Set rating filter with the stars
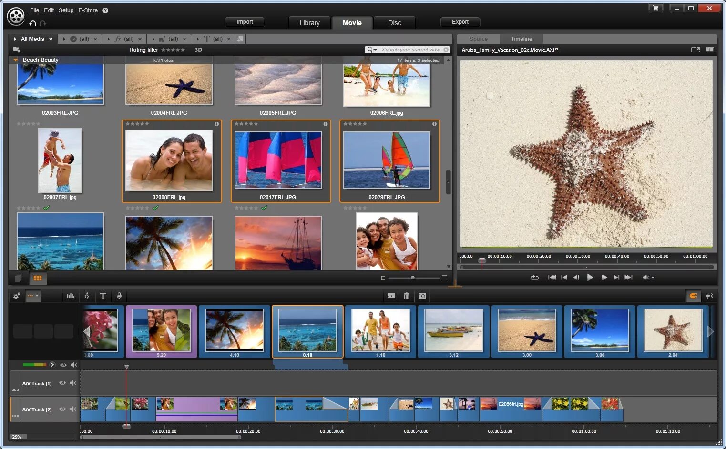Viewport: 726px width, 449px height. click(x=173, y=50)
